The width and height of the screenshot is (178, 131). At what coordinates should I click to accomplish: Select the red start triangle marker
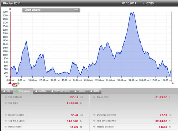tap(10, 83)
